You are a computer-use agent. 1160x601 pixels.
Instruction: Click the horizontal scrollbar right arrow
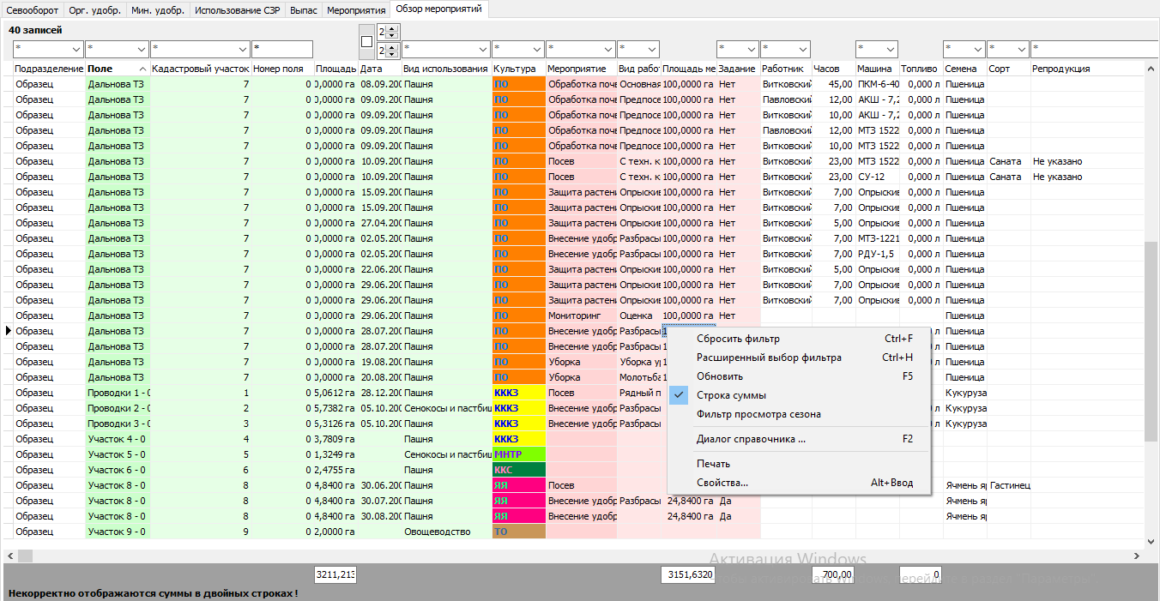pyautogui.click(x=1136, y=556)
